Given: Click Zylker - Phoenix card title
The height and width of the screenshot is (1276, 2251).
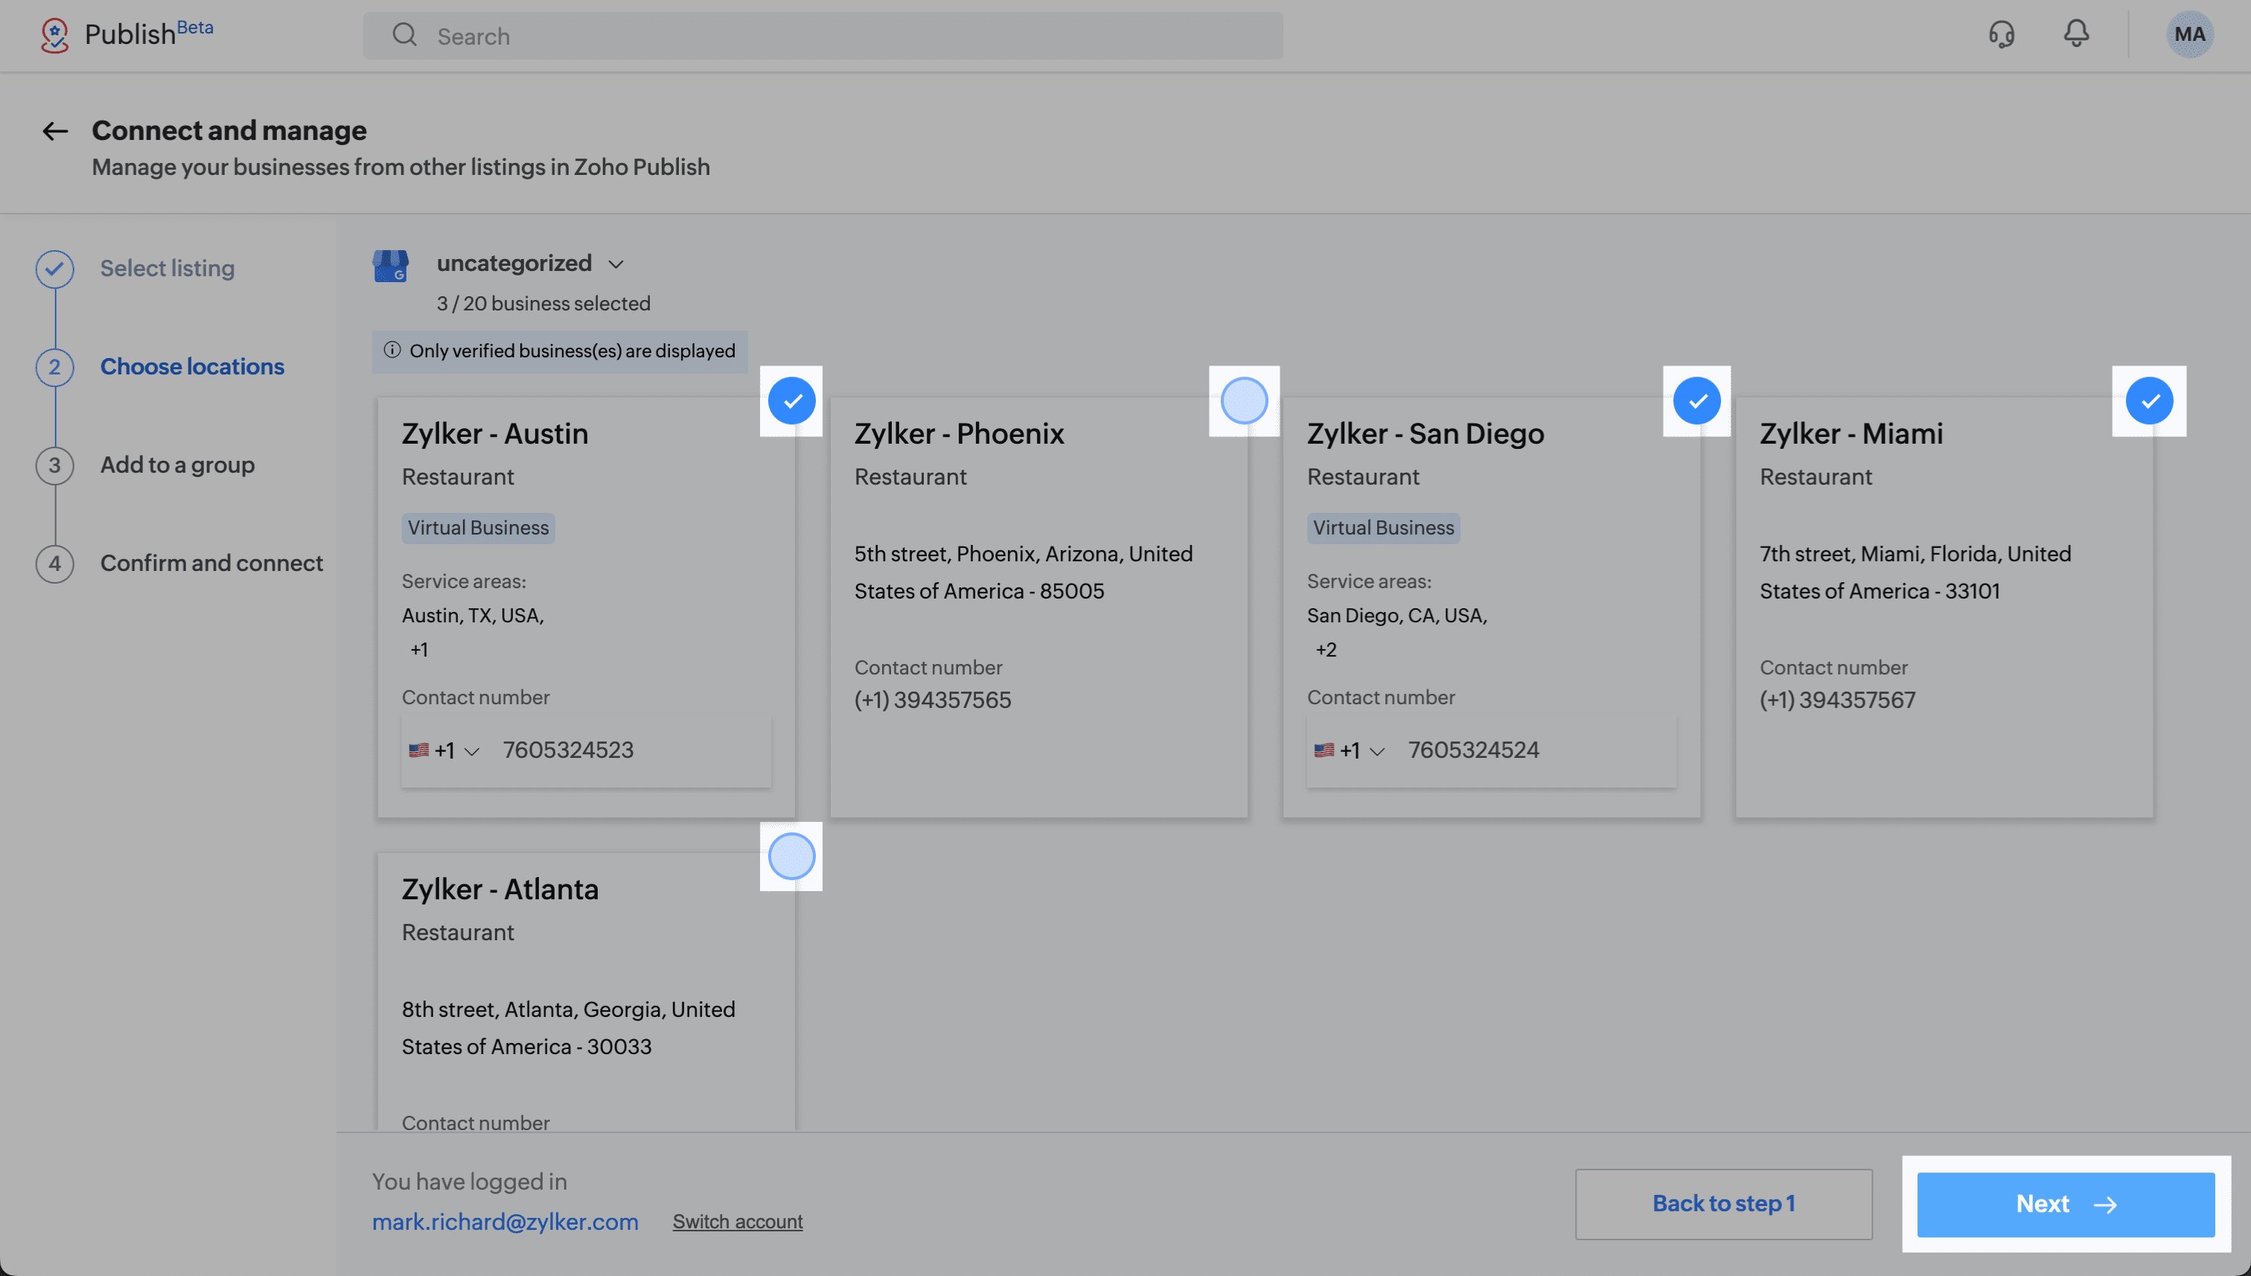Looking at the screenshot, I should [959, 434].
